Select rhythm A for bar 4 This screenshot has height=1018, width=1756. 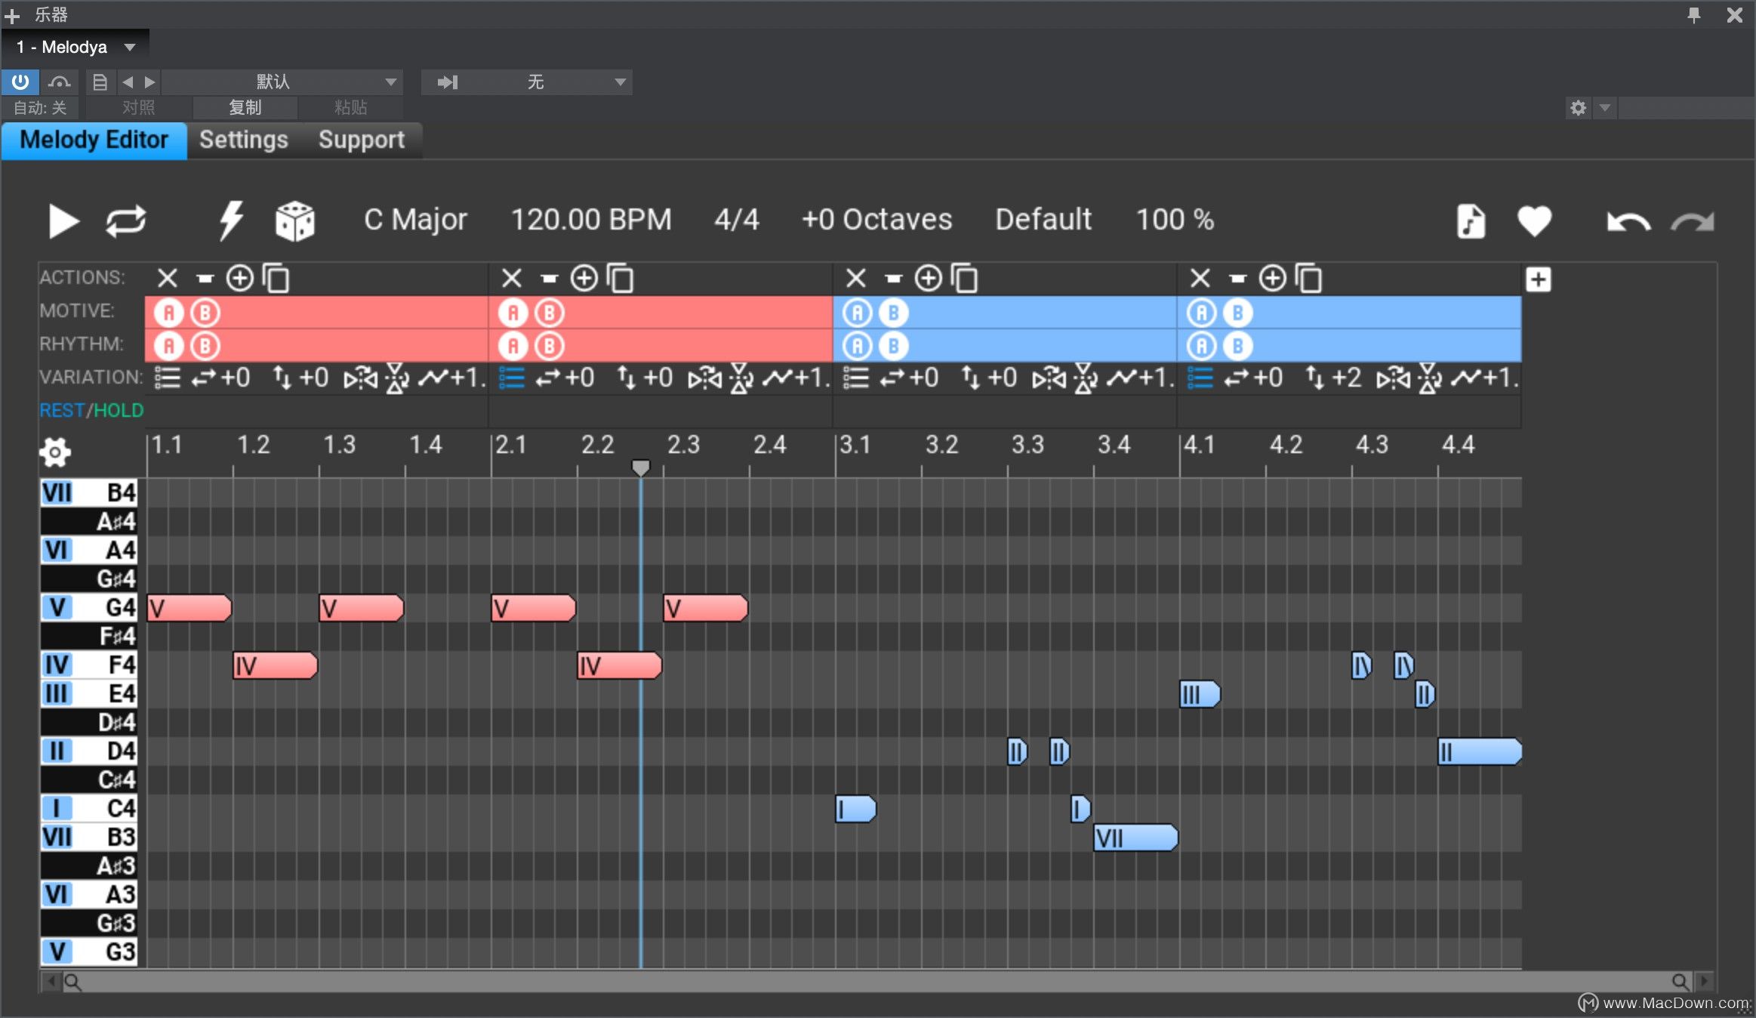[x=1202, y=346]
